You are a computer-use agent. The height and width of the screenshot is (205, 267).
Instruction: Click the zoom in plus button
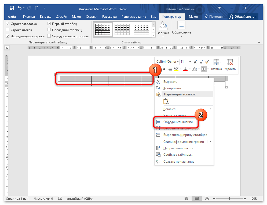pos(245,199)
